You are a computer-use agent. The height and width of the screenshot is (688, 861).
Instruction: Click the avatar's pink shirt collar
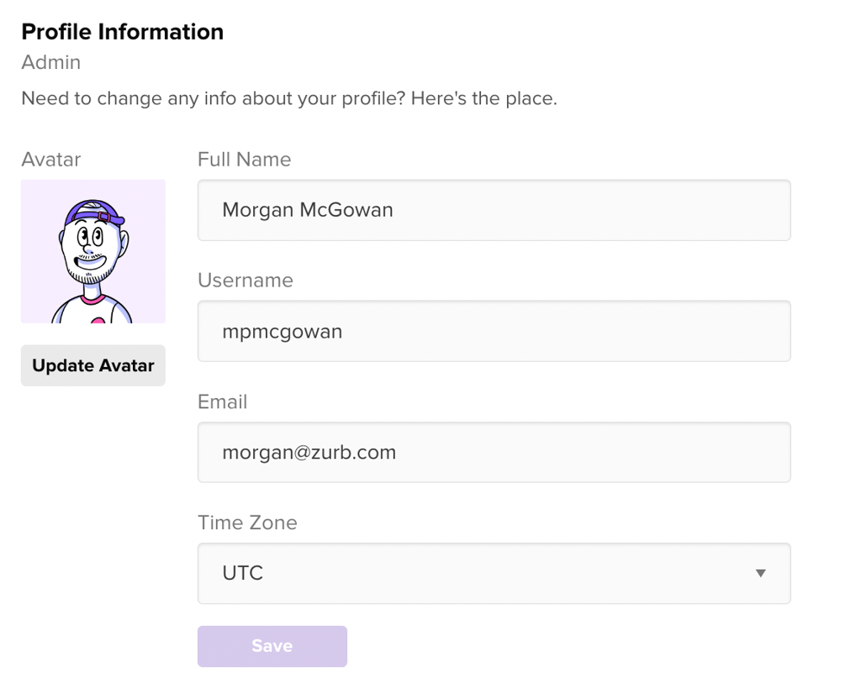[x=92, y=299]
